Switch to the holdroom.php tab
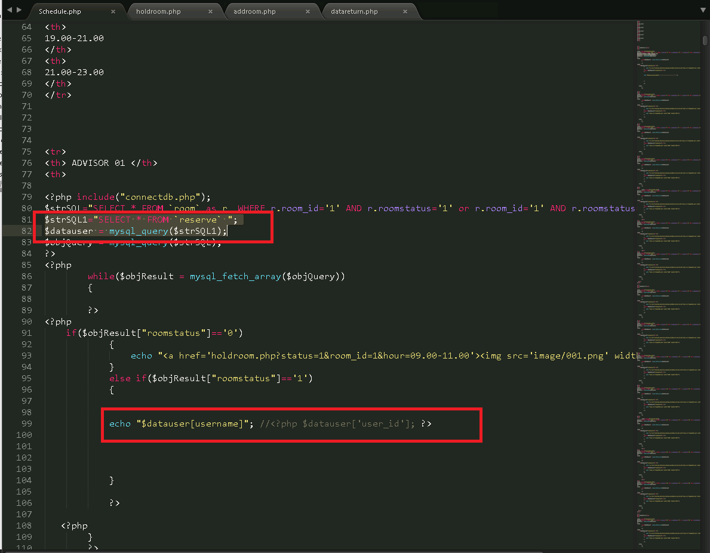 pos(158,11)
